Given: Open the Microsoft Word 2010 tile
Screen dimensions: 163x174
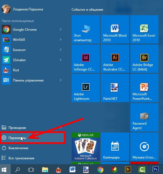Looking at the screenshot, I should tap(115, 29).
